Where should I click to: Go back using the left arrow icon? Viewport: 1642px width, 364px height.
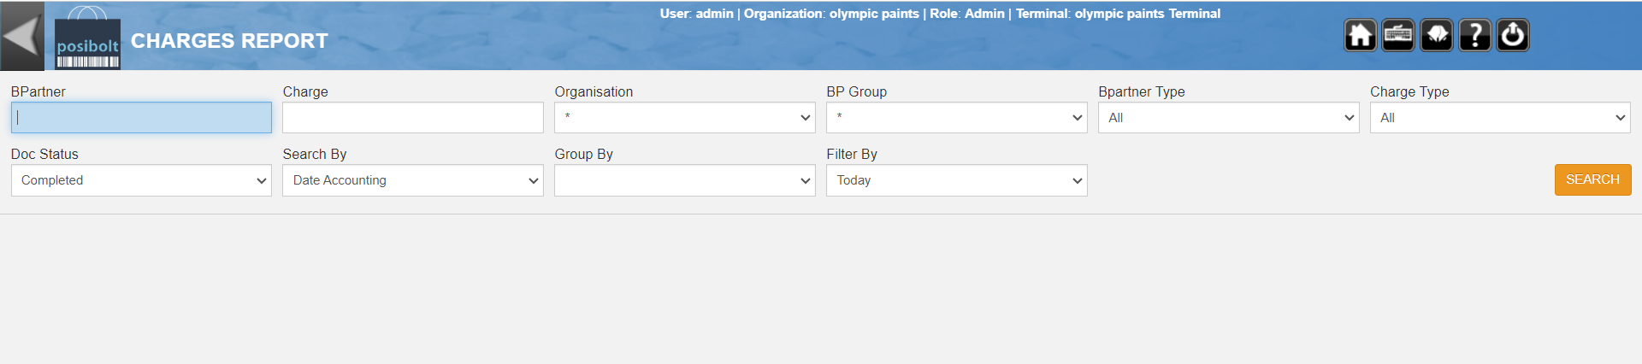point(22,36)
